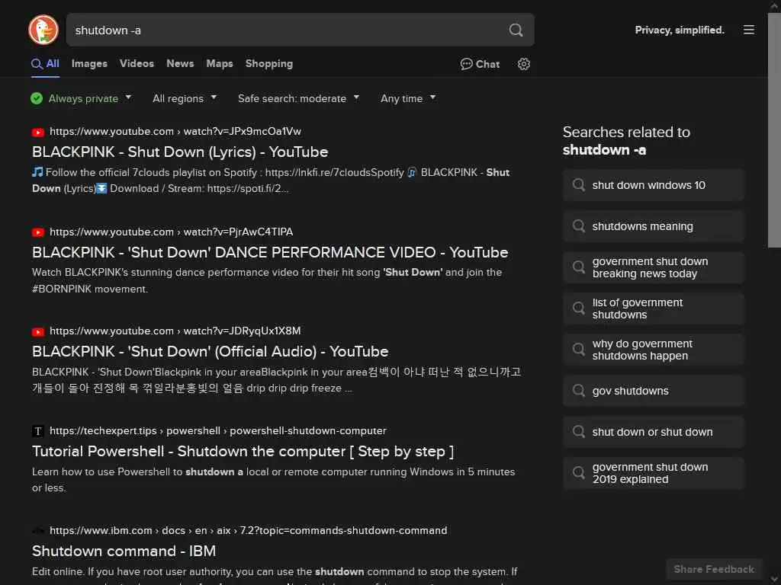Open search settings gear icon

(524, 64)
